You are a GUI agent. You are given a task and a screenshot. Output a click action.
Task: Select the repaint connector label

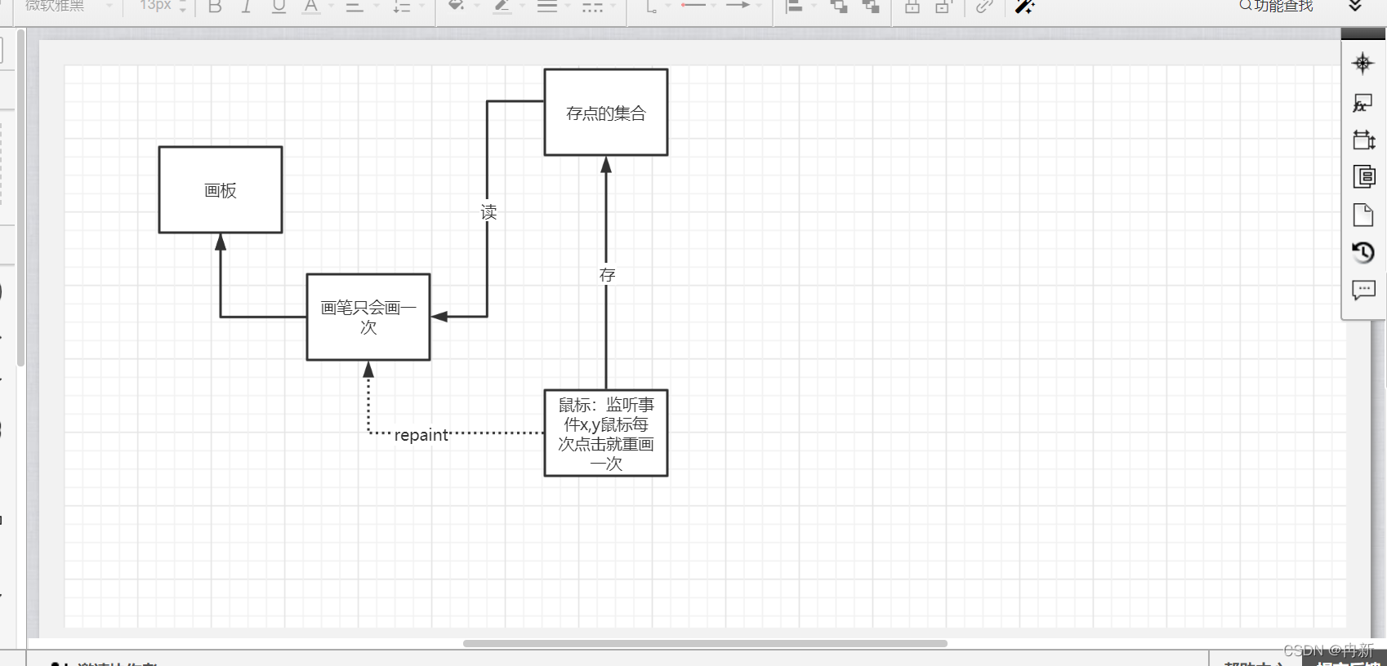421,435
